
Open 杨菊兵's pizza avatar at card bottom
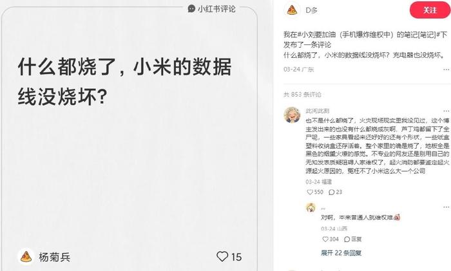(26, 257)
